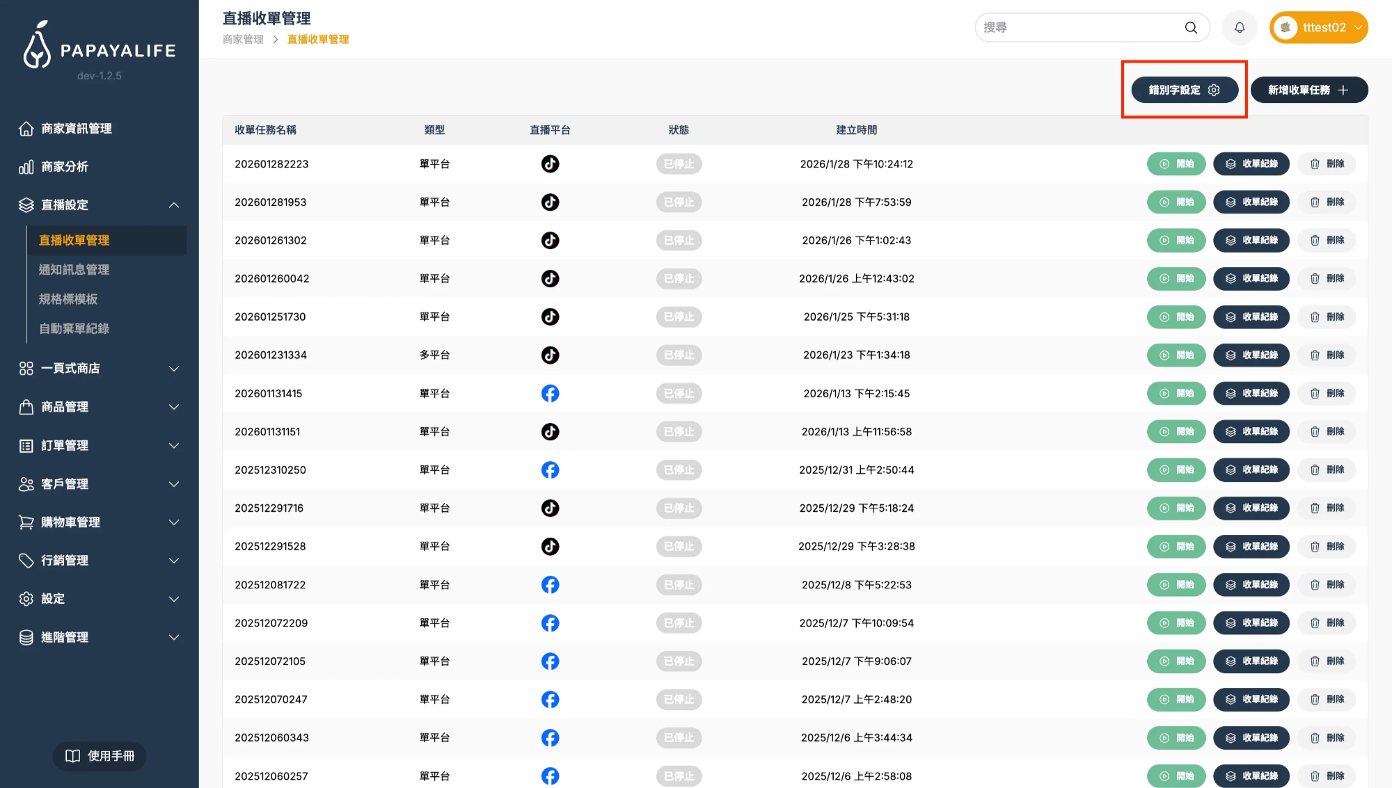
Task: Click 新增收單任務 button
Action: coord(1308,90)
